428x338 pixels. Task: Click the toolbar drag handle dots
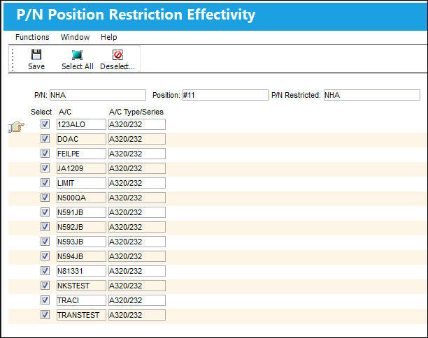click(x=13, y=59)
